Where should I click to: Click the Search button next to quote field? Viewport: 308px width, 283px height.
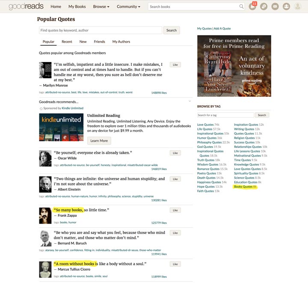pyautogui.click(x=172, y=30)
